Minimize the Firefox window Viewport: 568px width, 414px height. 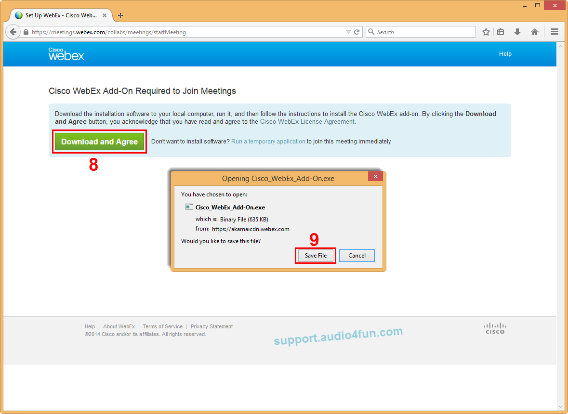pos(525,6)
